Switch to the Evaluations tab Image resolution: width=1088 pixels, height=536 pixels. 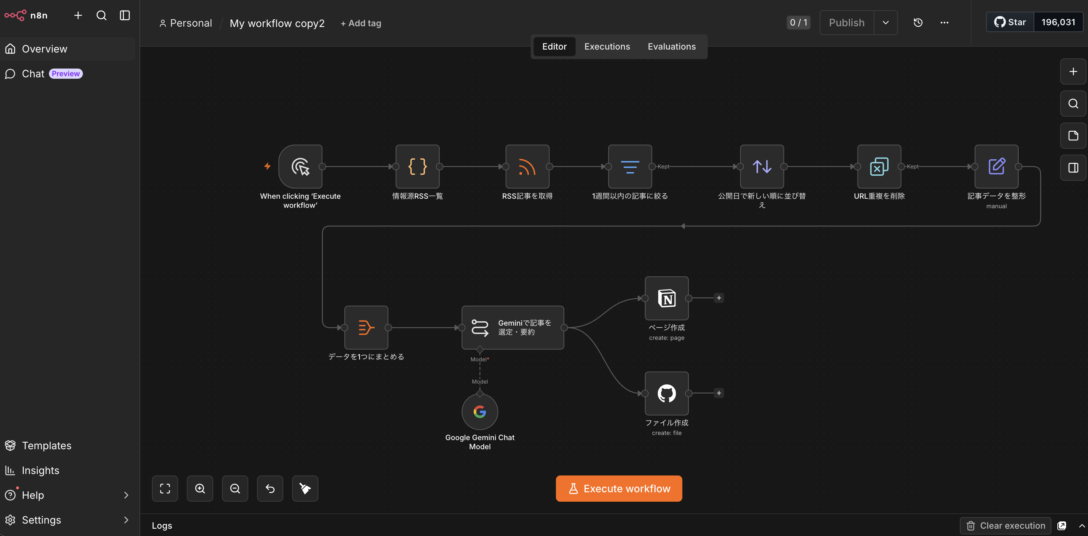(671, 46)
